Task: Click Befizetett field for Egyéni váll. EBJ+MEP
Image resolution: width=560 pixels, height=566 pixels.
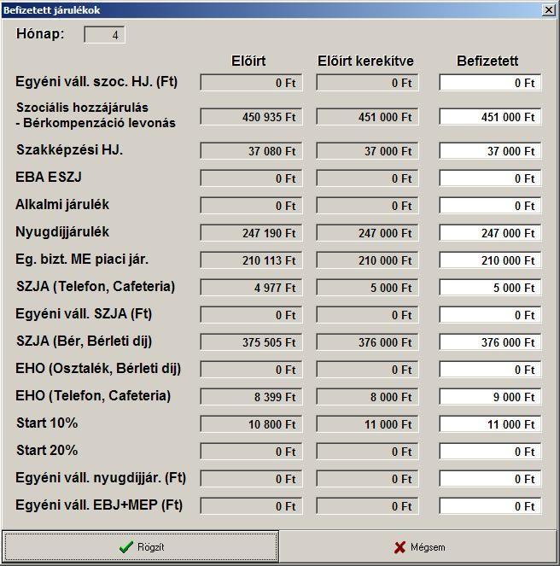Action: click(490, 506)
